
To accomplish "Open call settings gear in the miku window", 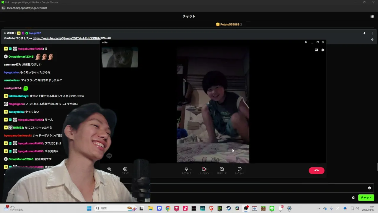I will [x=323, y=50].
